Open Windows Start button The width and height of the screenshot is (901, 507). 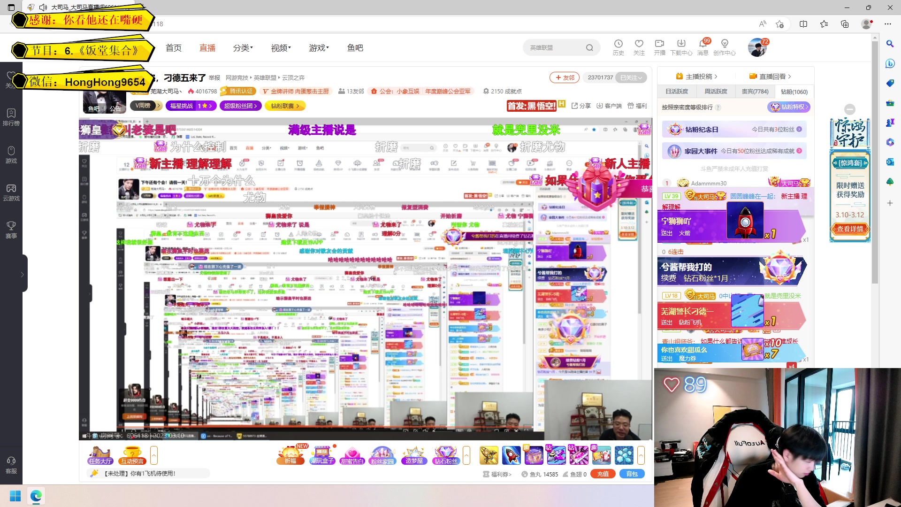pos(15,496)
